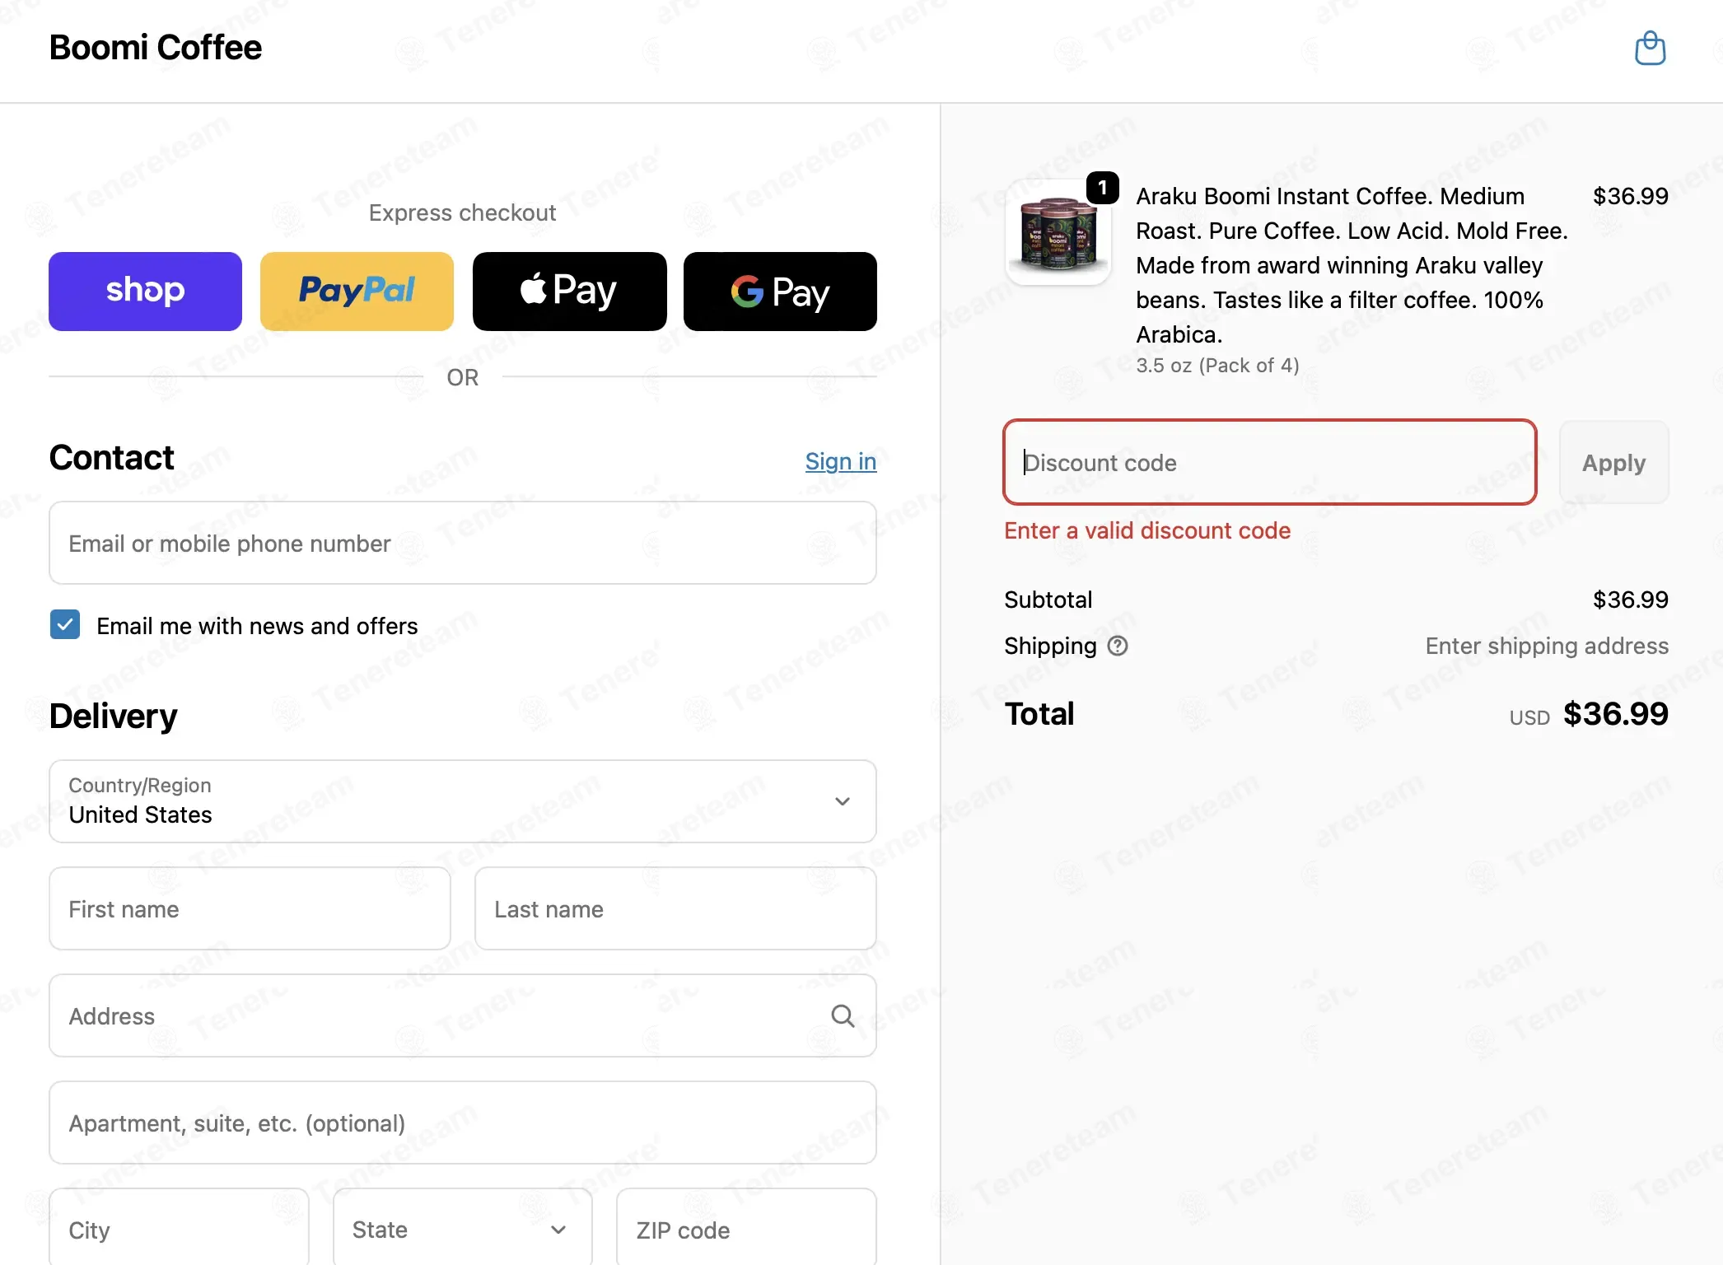The image size is (1723, 1265).
Task: Open the Country/Region dropdown
Action: tap(462, 801)
